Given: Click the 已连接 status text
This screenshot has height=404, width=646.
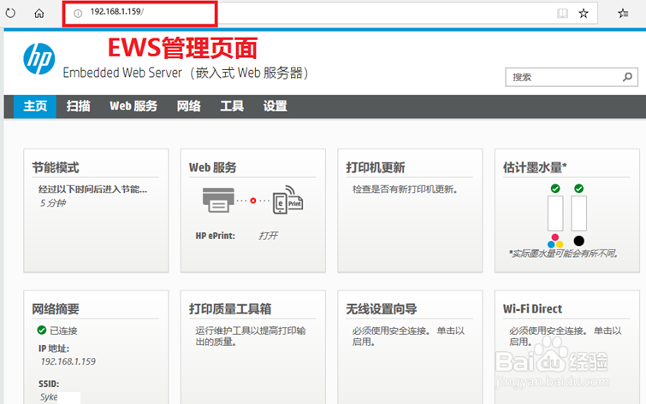Looking at the screenshot, I should coord(63,331).
